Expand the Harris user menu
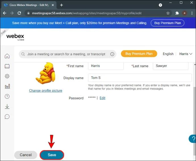The width and height of the screenshot is (196, 161). click(x=185, y=54)
